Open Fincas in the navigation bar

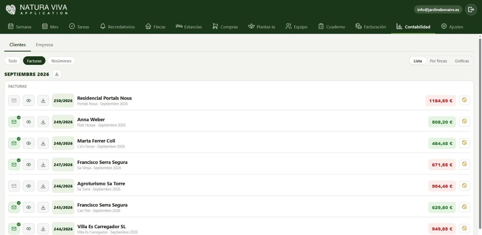[155, 27]
